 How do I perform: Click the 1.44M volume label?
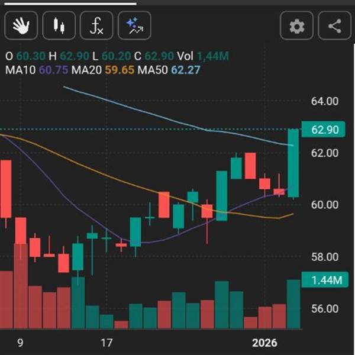325,280
